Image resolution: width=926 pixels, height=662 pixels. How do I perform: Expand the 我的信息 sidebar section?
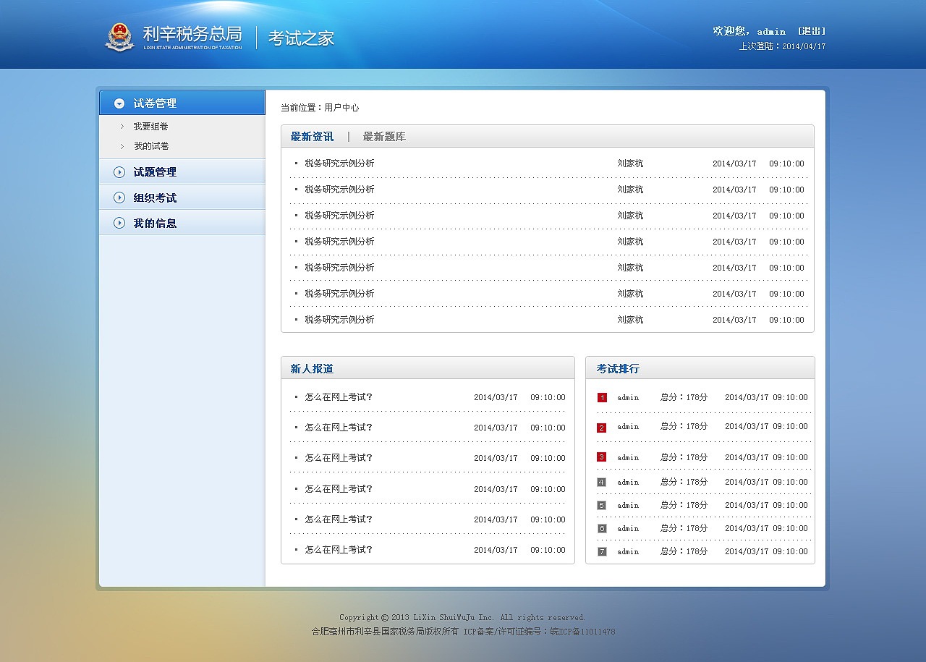click(x=182, y=223)
